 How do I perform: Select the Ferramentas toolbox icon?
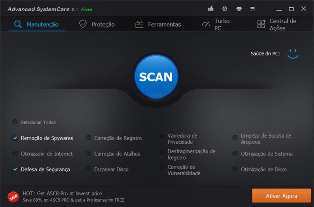pyautogui.click(x=139, y=24)
